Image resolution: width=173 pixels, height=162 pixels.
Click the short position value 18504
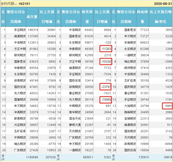144,150
